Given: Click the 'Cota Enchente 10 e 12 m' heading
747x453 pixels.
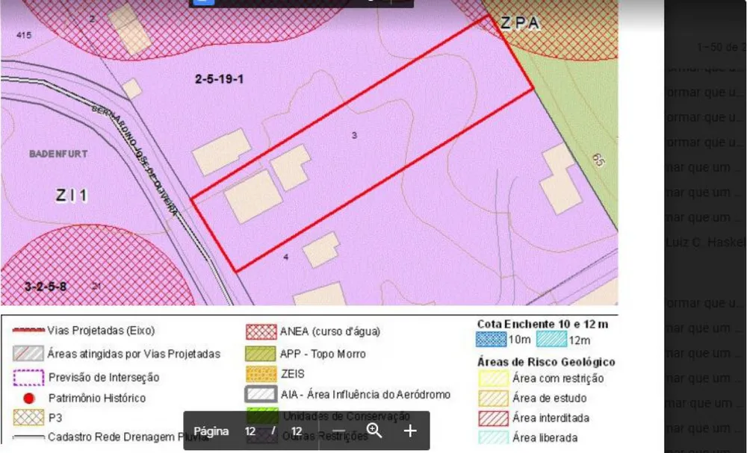Looking at the screenshot, I should pyautogui.click(x=542, y=325).
